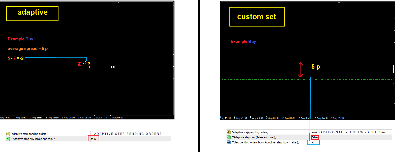Viewport: 419px width, 152px height.
Task: Select the orange close arrow marker on the adaptive chart
Action: click(111, 67)
